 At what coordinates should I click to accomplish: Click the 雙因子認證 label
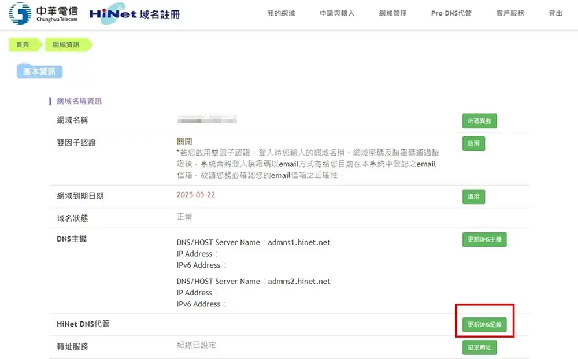coord(76,143)
